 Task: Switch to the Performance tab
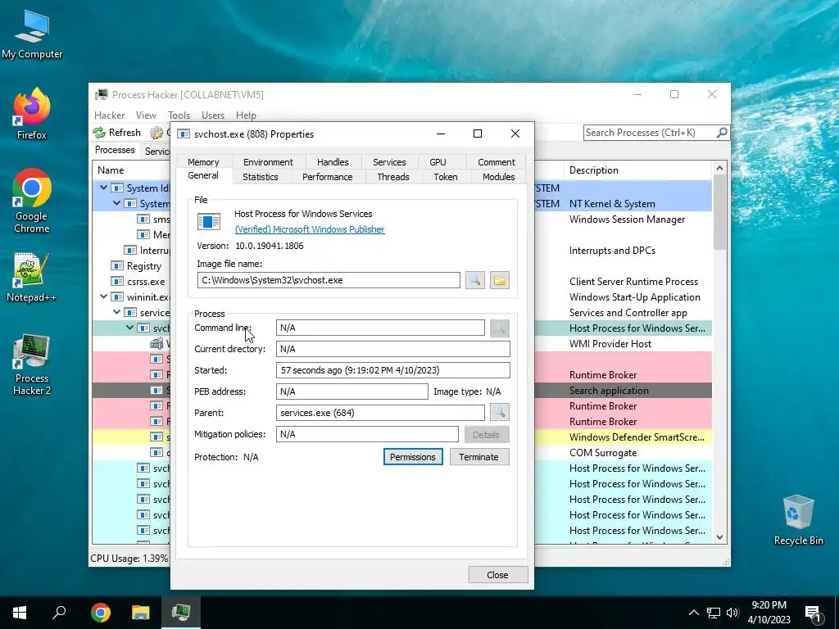[328, 177]
